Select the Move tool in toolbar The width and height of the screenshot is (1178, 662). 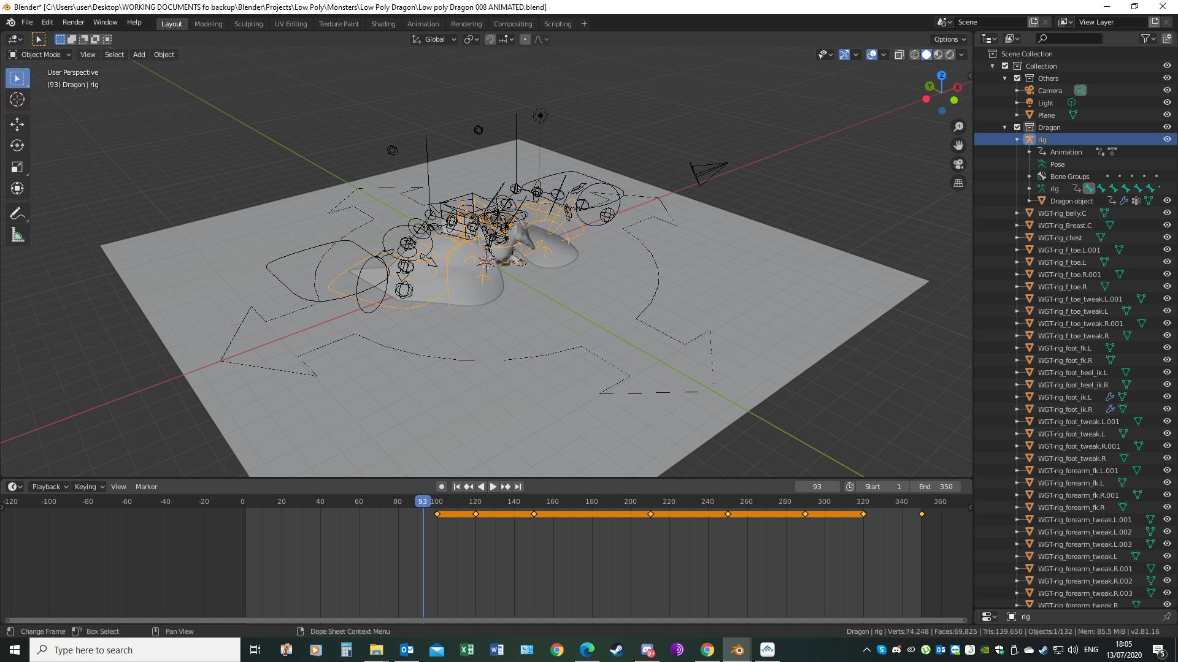17,124
